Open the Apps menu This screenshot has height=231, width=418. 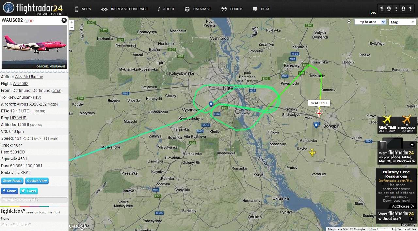83,9
